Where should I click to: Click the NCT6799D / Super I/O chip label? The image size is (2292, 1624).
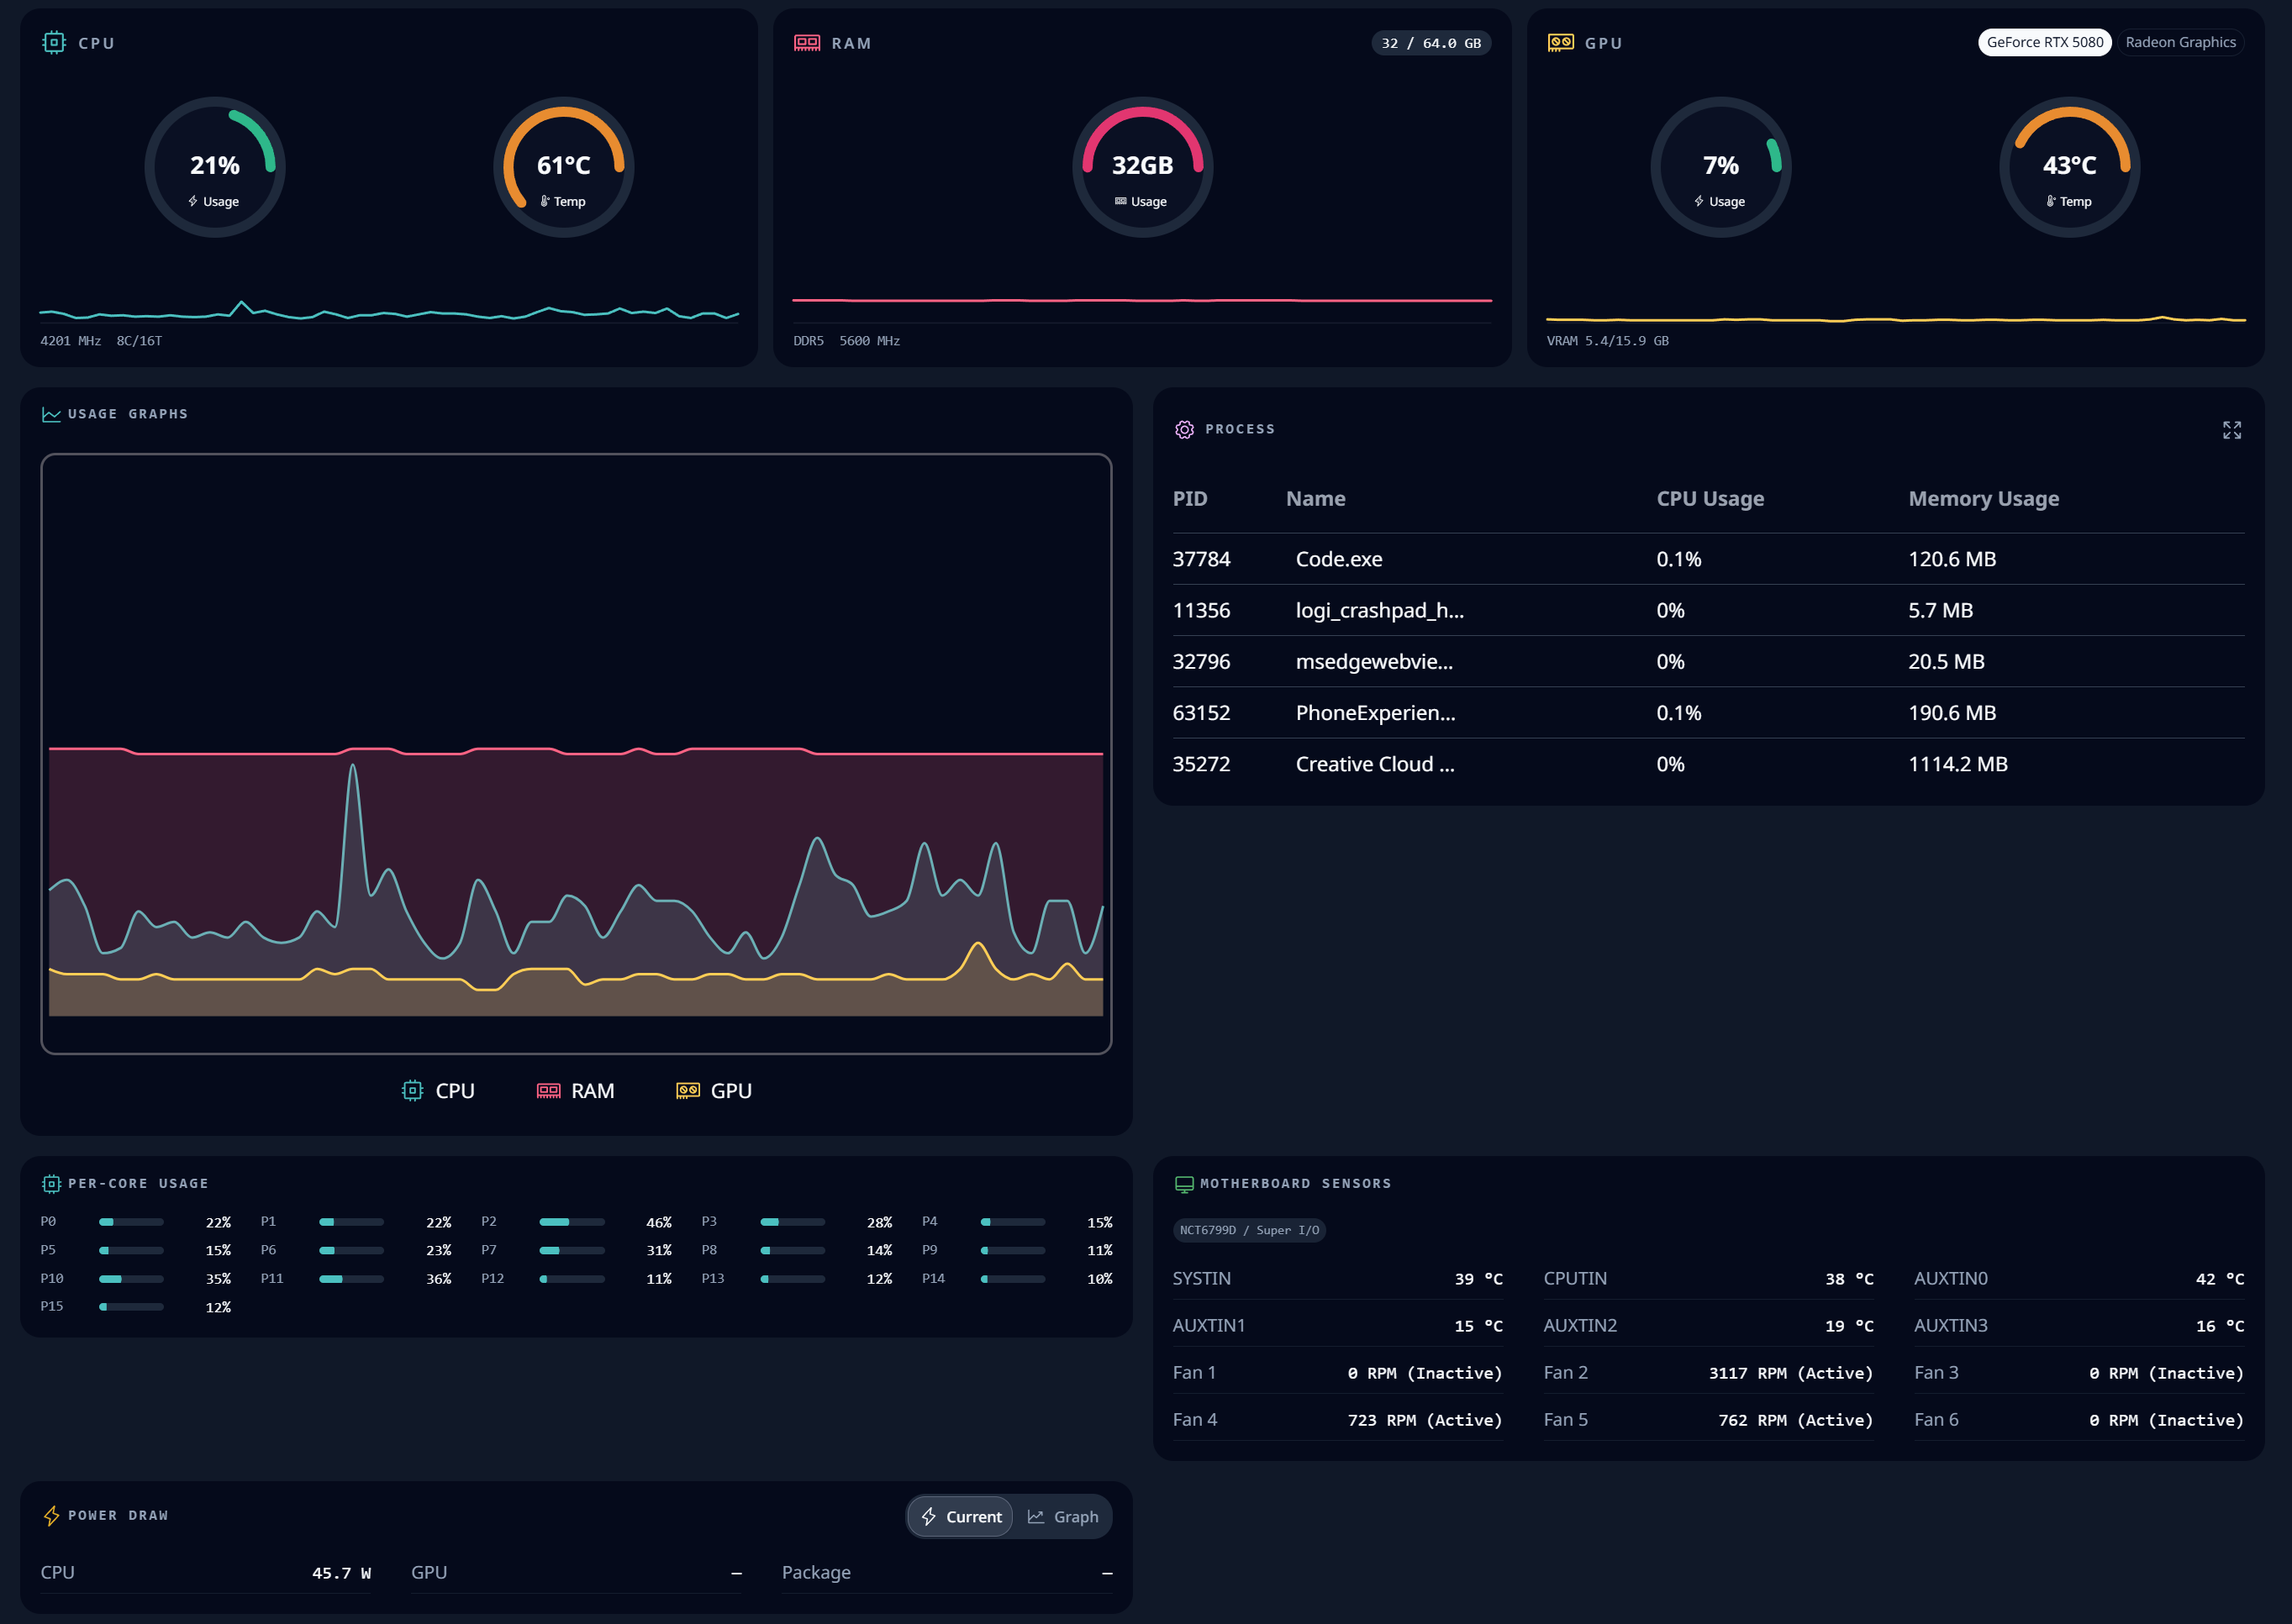pyautogui.click(x=1249, y=1230)
